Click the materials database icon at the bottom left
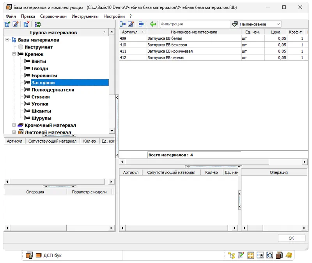312x263 pixels. 29,255
